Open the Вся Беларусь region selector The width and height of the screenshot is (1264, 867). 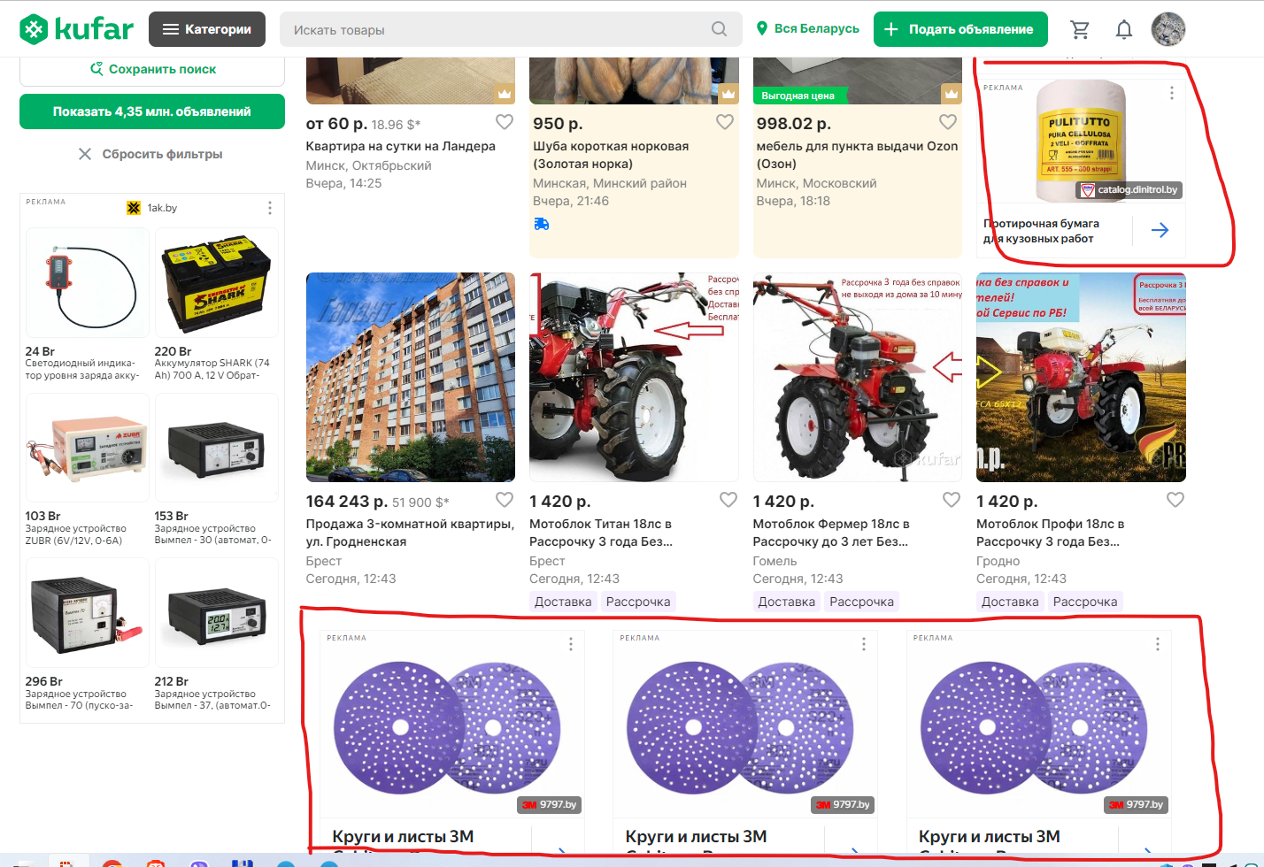click(807, 27)
